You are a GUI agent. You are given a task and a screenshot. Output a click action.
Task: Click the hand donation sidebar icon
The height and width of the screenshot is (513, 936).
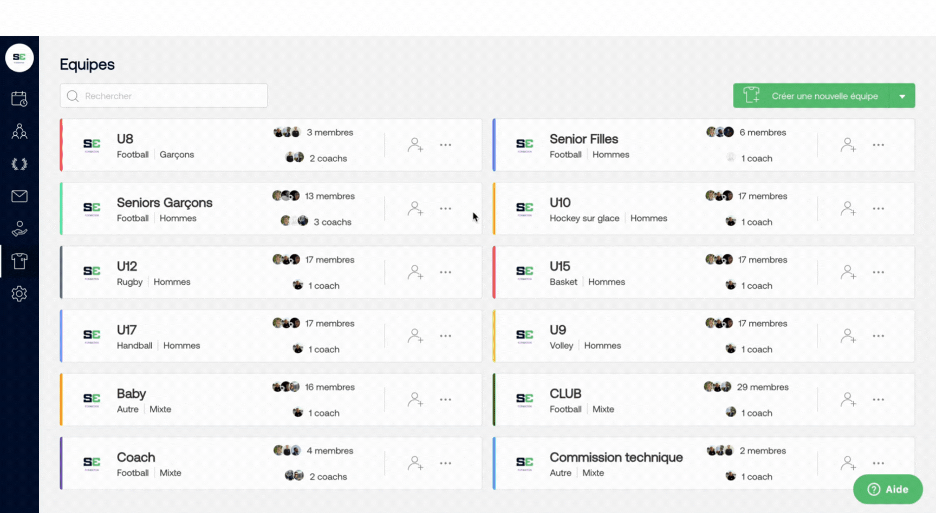(19, 229)
